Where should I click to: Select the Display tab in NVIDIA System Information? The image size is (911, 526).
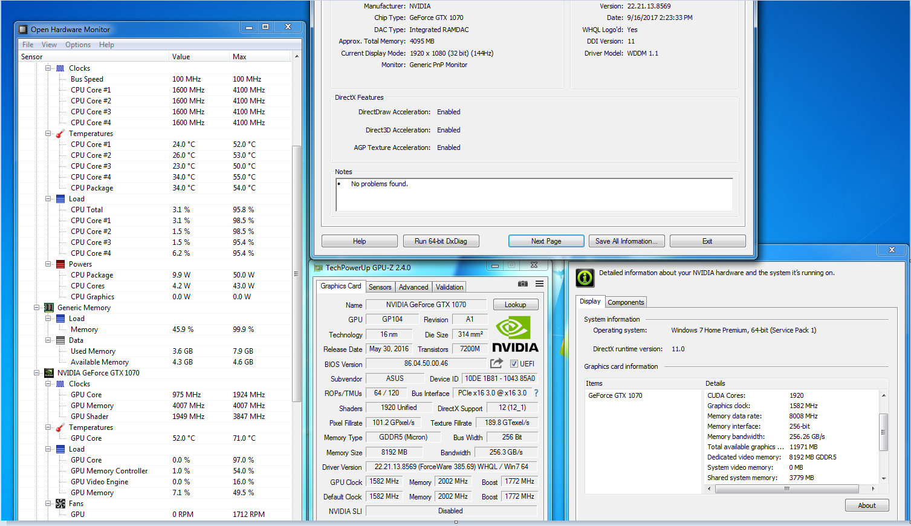[590, 301]
